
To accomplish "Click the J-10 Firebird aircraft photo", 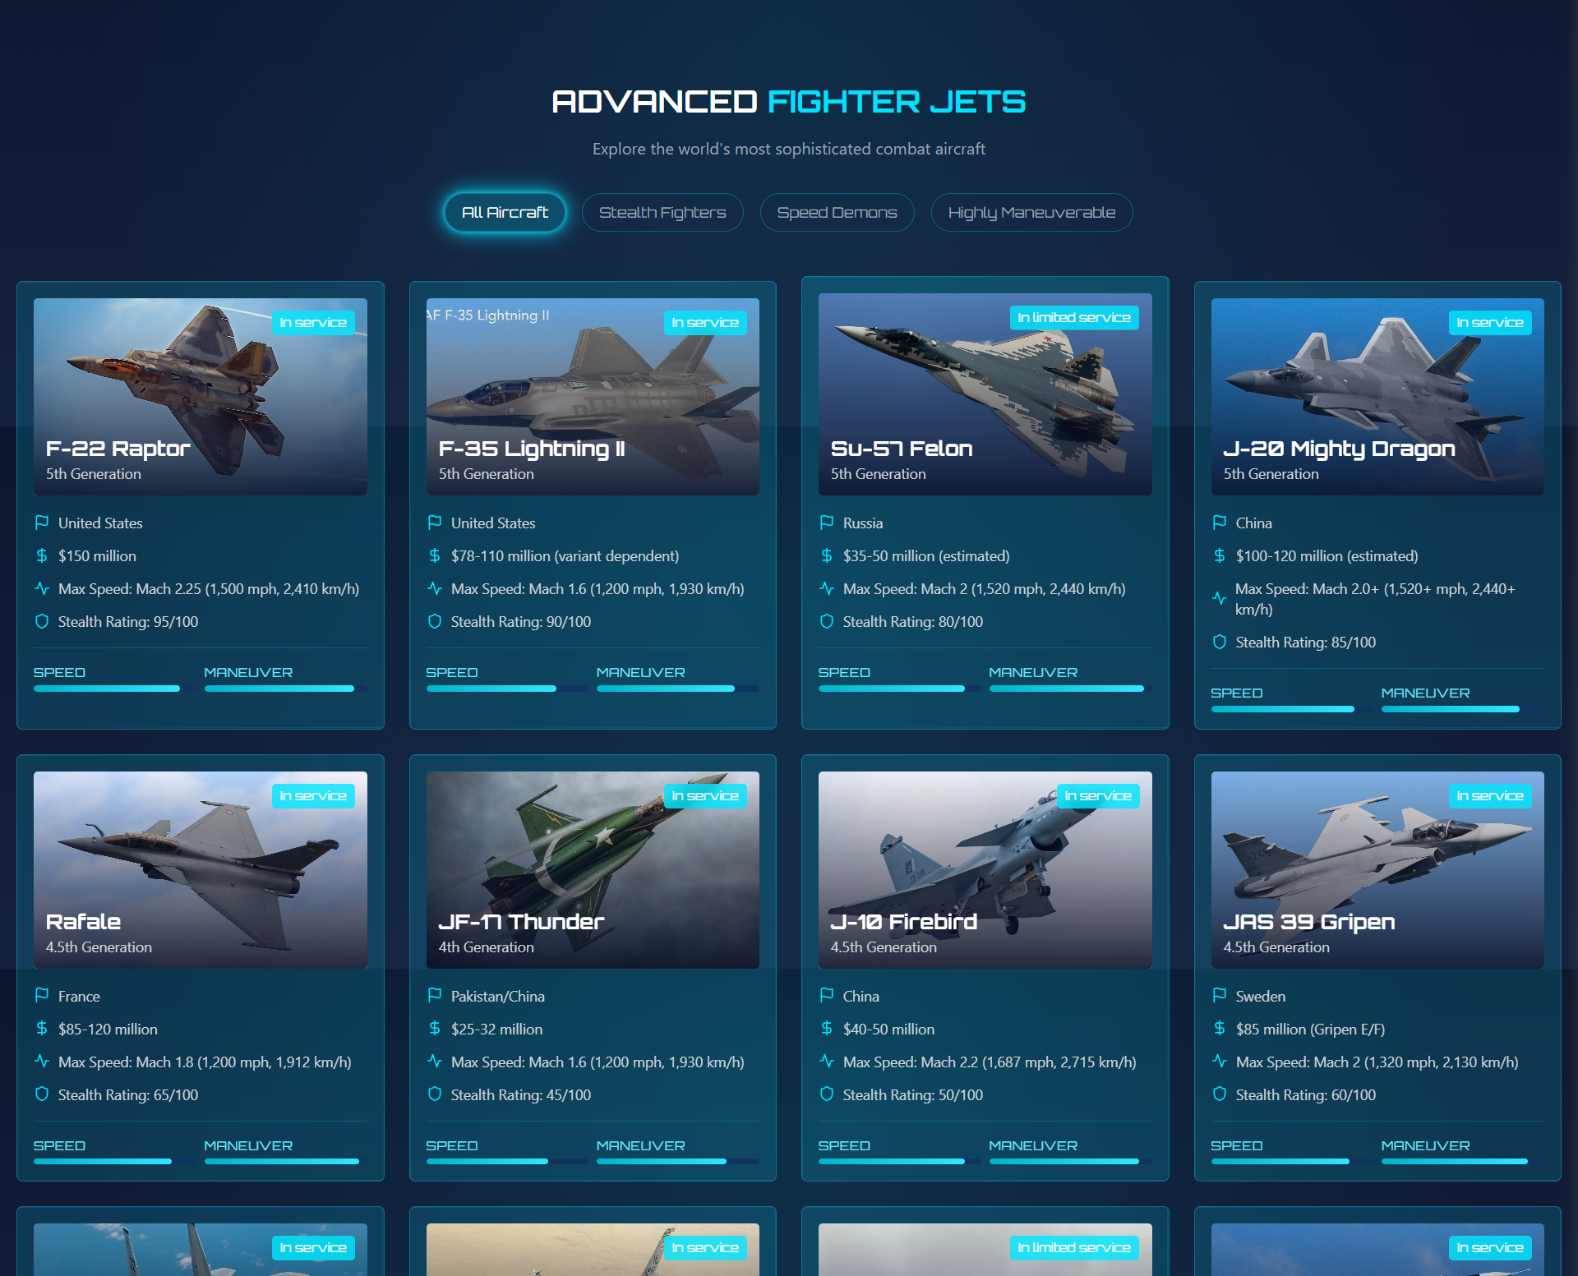I will (985, 870).
